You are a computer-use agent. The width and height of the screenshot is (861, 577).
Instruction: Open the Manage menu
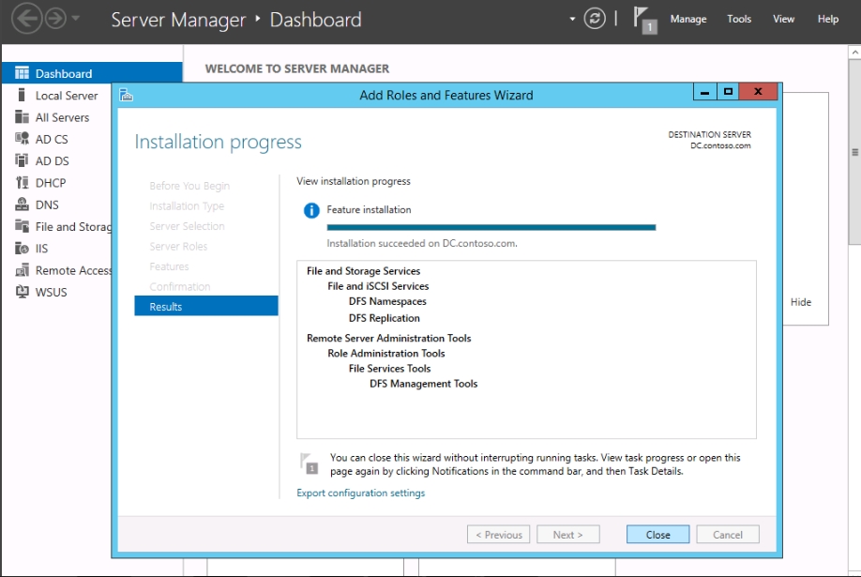[x=688, y=19]
